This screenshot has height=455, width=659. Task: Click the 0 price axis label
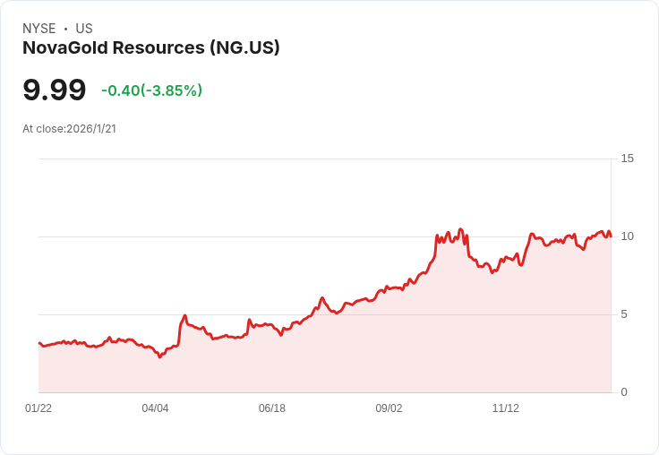coord(624,392)
